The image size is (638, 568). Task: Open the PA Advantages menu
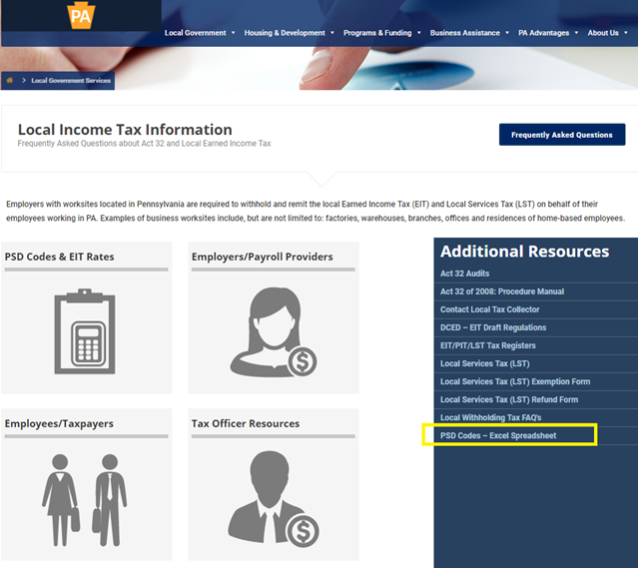(548, 33)
